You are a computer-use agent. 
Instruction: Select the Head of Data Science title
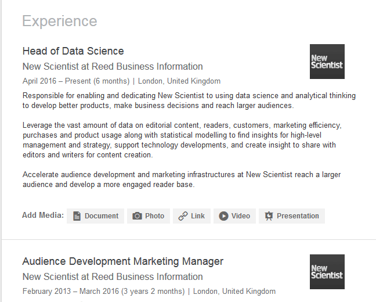(73, 51)
